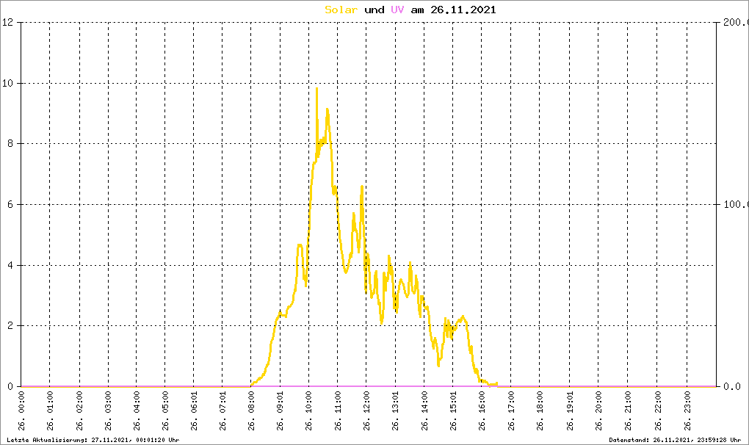The image size is (749, 445).
Task: Click the time label '26. 01:00'
Action: [50, 411]
